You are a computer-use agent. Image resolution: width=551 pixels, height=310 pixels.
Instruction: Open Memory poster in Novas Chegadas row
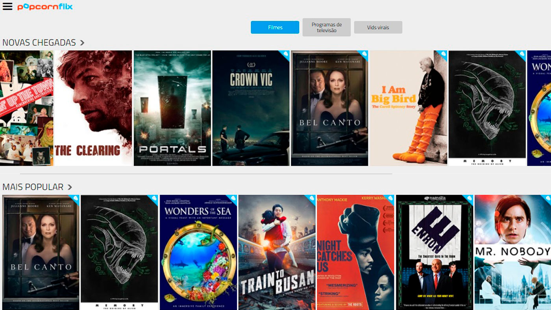point(487,108)
